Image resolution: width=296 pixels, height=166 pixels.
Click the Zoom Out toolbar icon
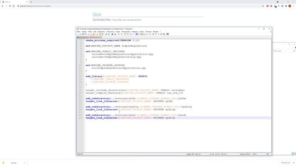(121, 34)
